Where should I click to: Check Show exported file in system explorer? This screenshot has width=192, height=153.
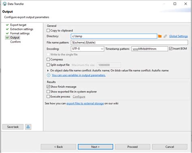pos(48,92)
